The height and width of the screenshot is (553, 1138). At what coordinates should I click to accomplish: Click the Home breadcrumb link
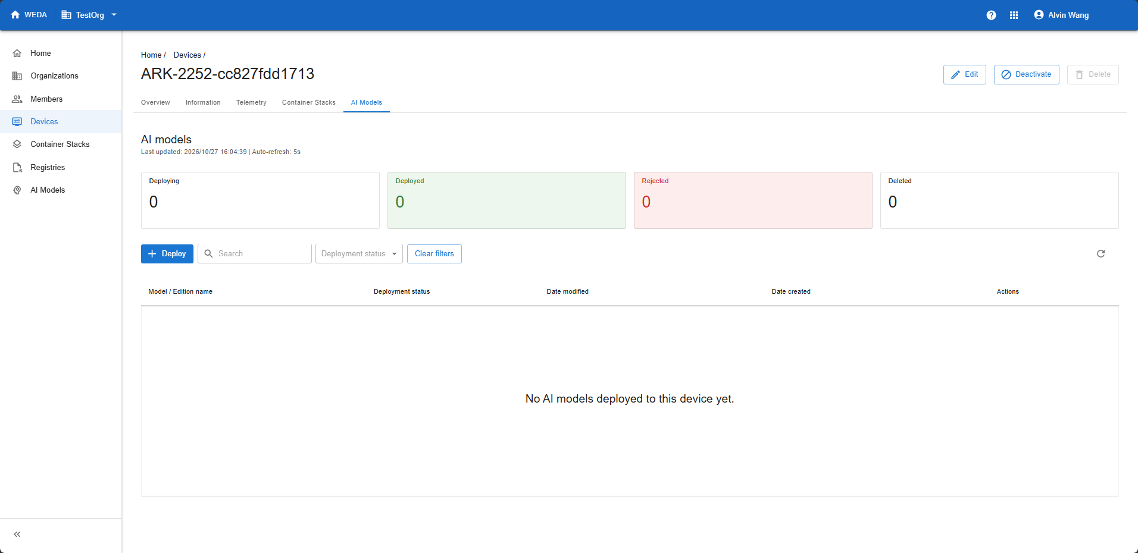pos(151,55)
